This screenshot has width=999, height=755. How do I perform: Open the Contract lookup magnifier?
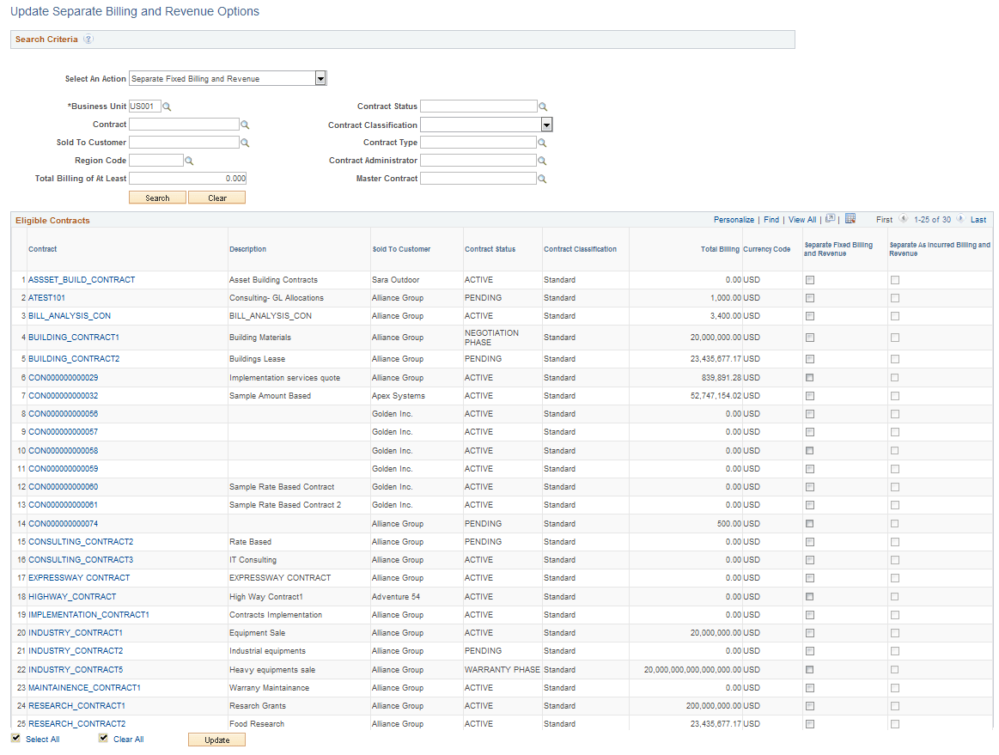[x=245, y=124]
